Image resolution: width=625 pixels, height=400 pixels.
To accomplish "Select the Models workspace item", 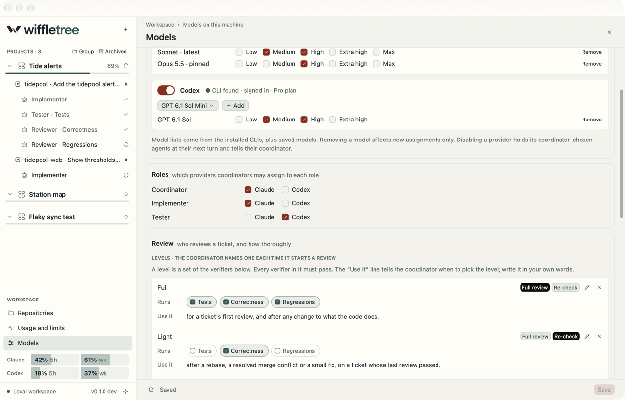I will [x=68, y=343].
